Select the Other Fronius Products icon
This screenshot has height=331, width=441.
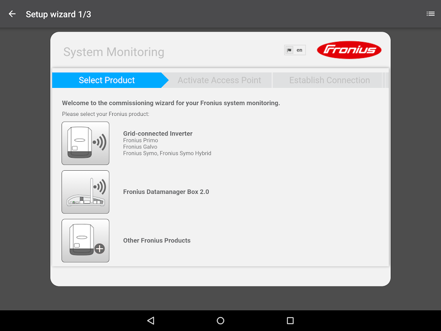point(85,240)
